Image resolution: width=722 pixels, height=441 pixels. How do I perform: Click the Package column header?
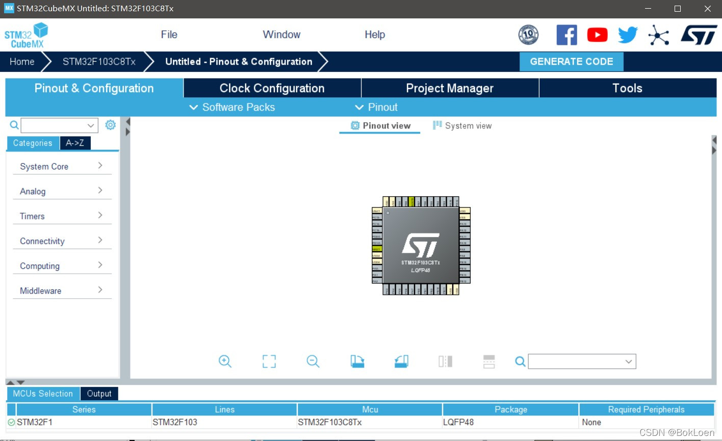coord(511,409)
